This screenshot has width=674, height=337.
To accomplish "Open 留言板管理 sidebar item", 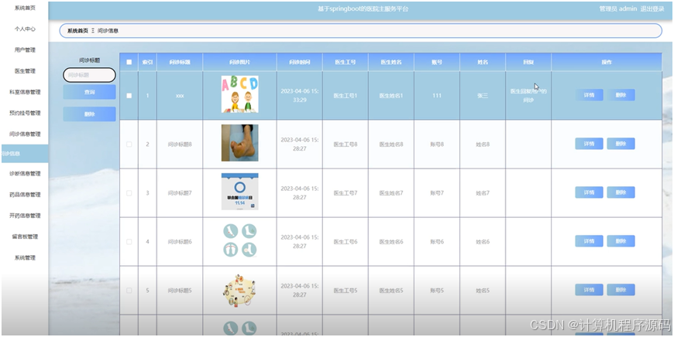I will (x=25, y=237).
